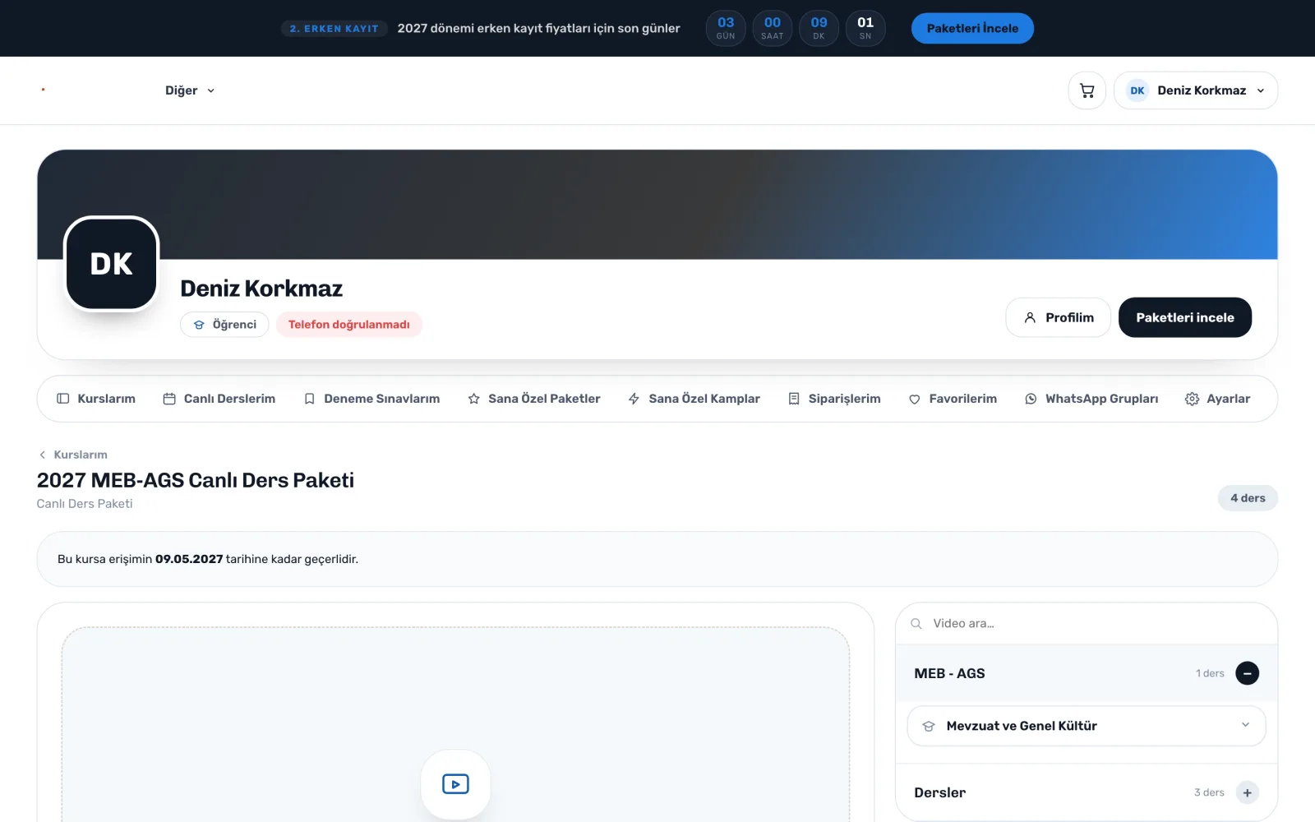
Task: Select the Siparişlerim tab
Action: 834,399
